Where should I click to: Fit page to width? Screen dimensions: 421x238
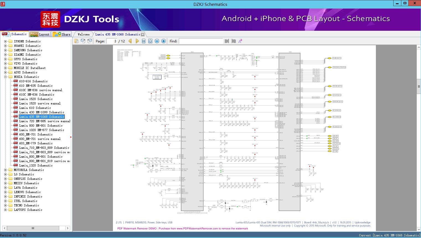click(x=144, y=41)
